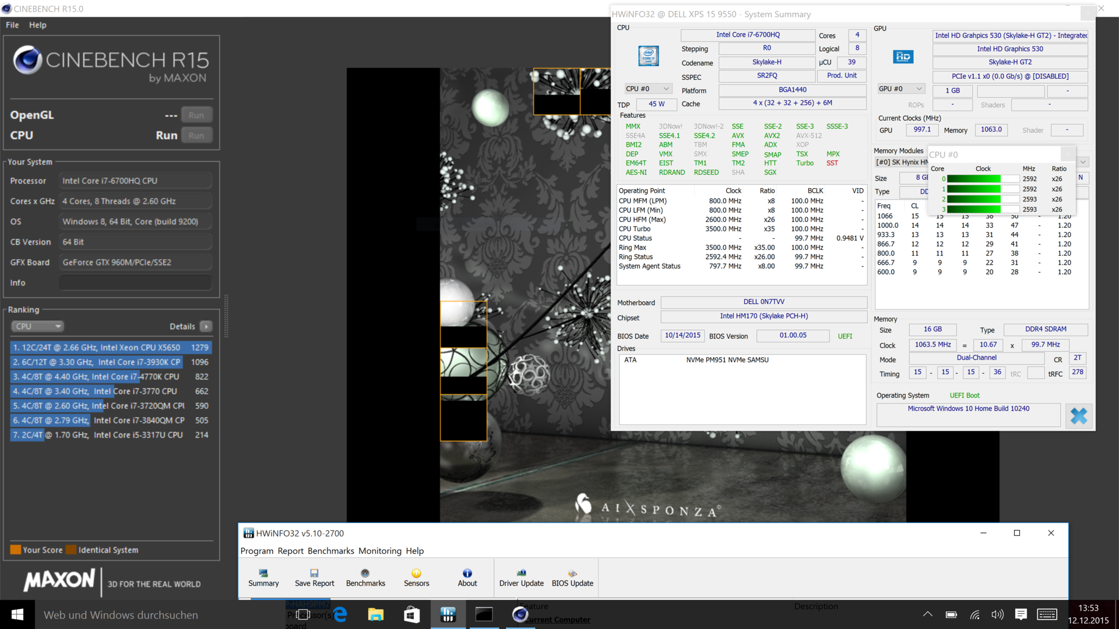The width and height of the screenshot is (1119, 629).
Task: Click the Save Report icon
Action: [x=314, y=577]
